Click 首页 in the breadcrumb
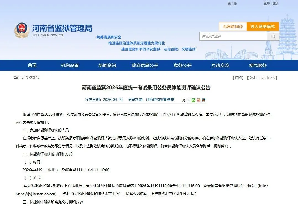 click(17, 78)
